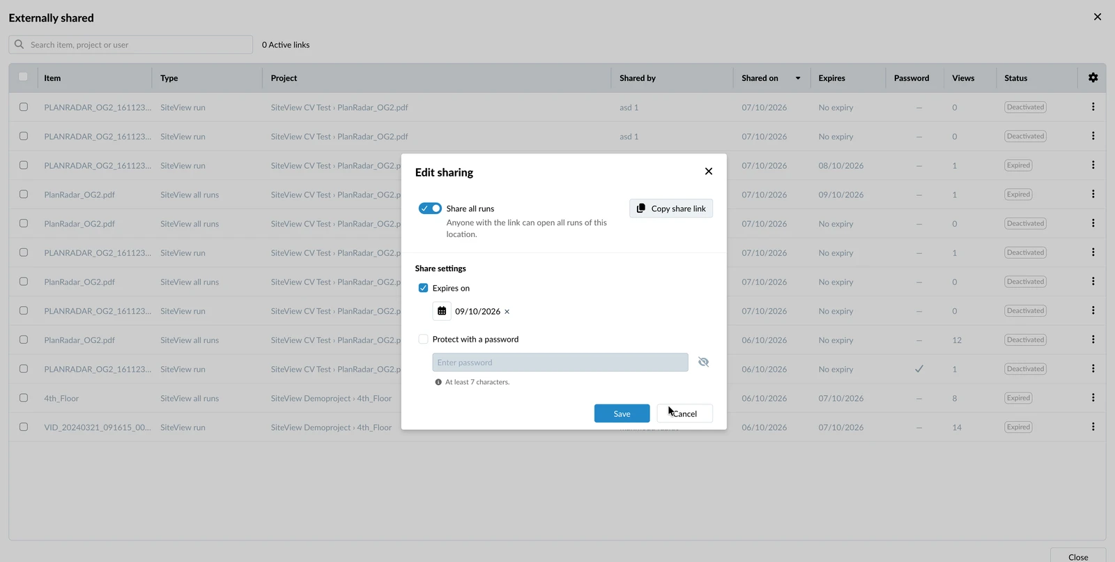Viewport: 1115px width, 562px height.
Task: Click the Type column header
Action: (x=169, y=78)
